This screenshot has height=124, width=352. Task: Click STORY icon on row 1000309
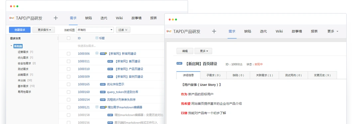pyautogui.click(x=110, y=77)
